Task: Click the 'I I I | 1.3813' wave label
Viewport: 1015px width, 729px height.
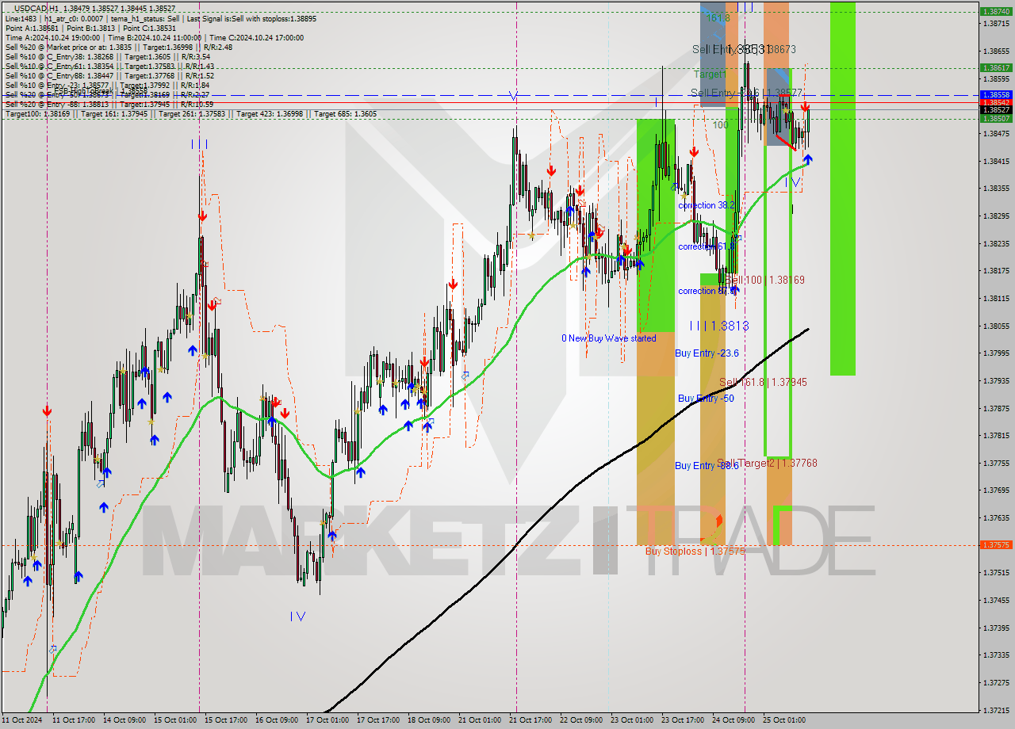Action: [718, 326]
